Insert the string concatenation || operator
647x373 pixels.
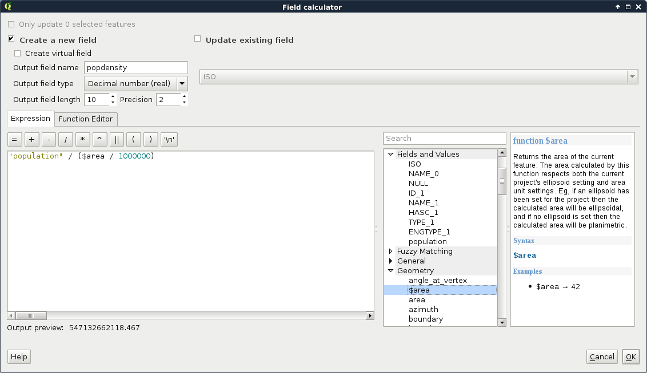click(x=117, y=139)
